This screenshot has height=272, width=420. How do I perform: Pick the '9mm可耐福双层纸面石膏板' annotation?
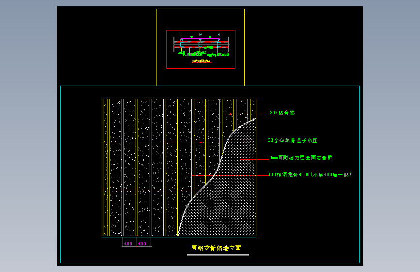click(x=301, y=158)
